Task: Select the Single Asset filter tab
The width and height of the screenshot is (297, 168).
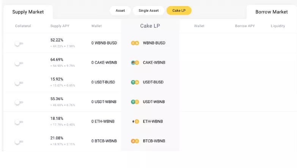Action: (149, 11)
